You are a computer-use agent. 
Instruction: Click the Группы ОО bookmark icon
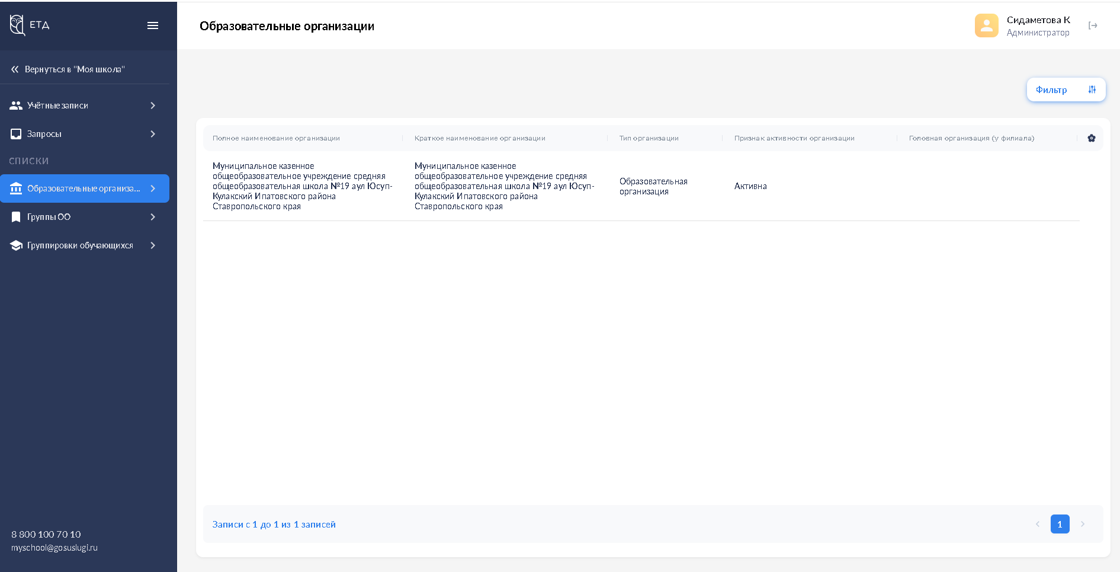click(16, 217)
